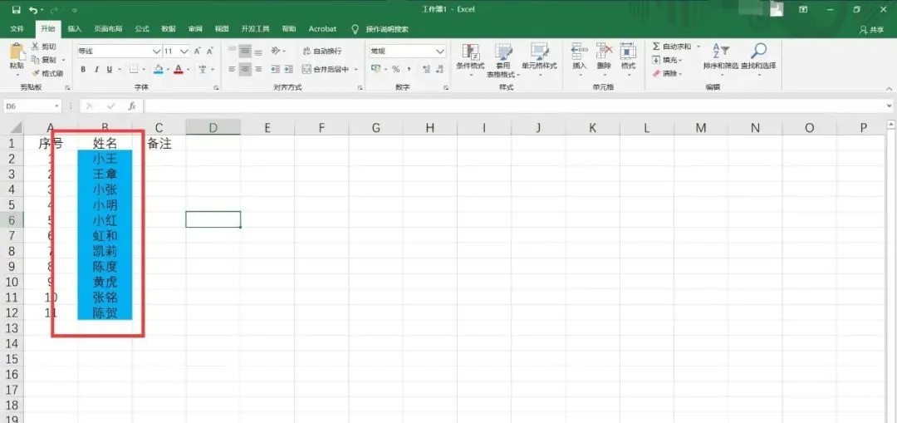Viewport: 897px width, 423px height.
Task: Click the Paste clipboard icon
Action: click(17, 52)
